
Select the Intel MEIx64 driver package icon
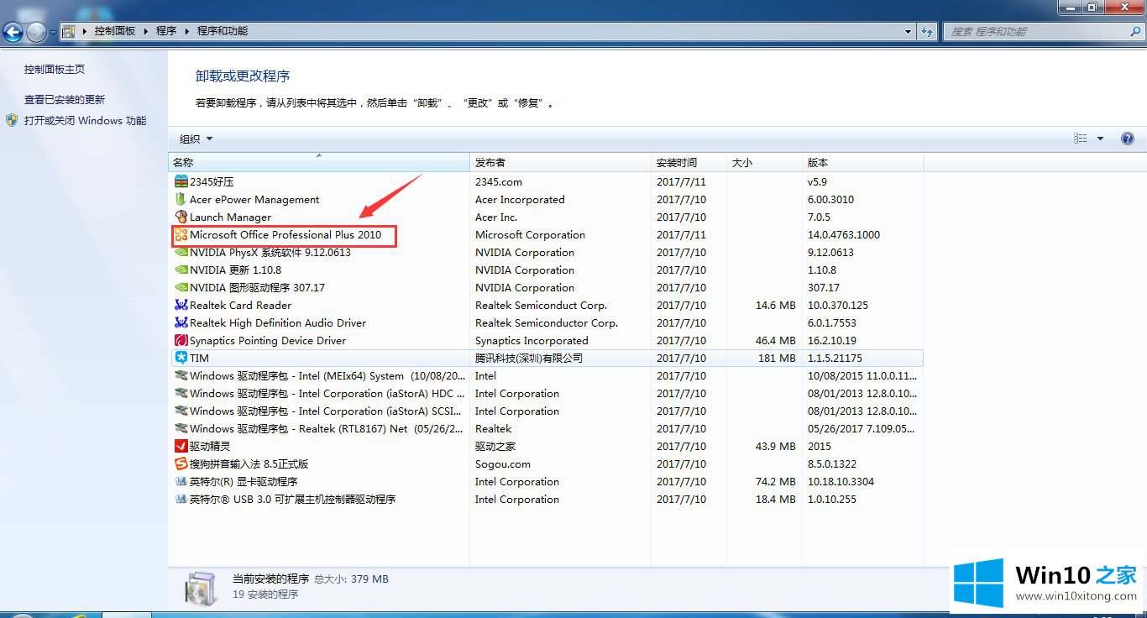[x=181, y=375]
